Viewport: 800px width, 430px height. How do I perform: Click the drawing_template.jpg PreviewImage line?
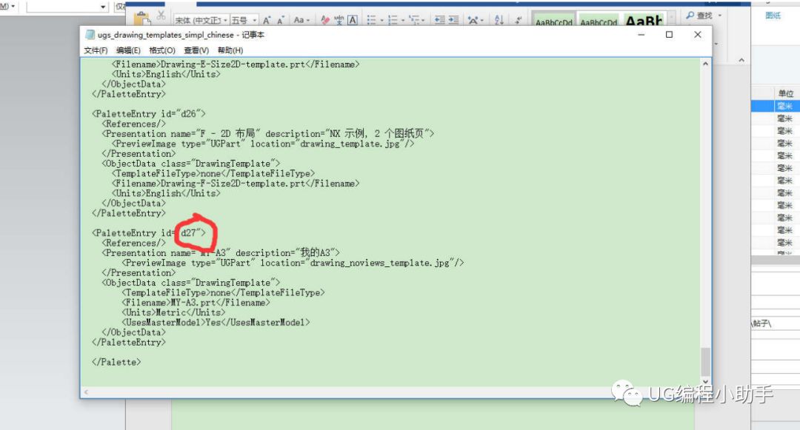pyautogui.click(x=263, y=144)
